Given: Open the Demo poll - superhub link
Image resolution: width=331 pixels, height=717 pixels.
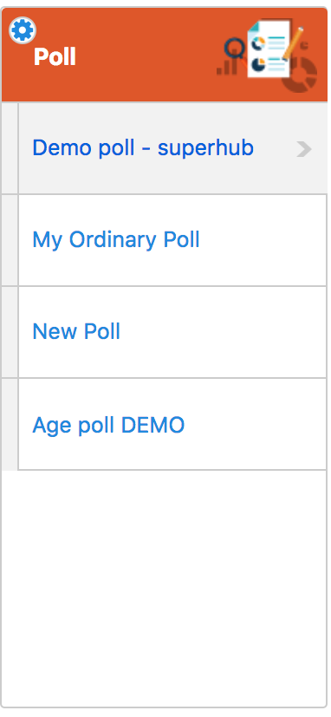Looking at the screenshot, I should pos(143,148).
